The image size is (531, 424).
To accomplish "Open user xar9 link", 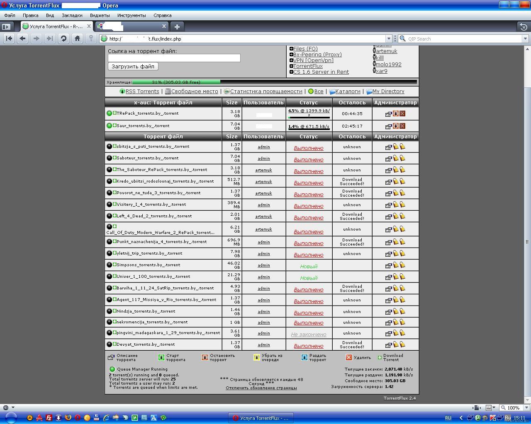I will click(x=382, y=71).
